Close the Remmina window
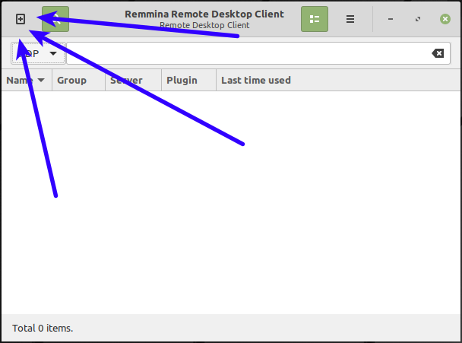The height and width of the screenshot is (343, 462). click(445, 19)
